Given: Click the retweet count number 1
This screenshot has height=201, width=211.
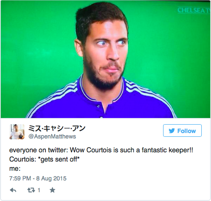Looking at the screenshot, I should click(39, 190).
